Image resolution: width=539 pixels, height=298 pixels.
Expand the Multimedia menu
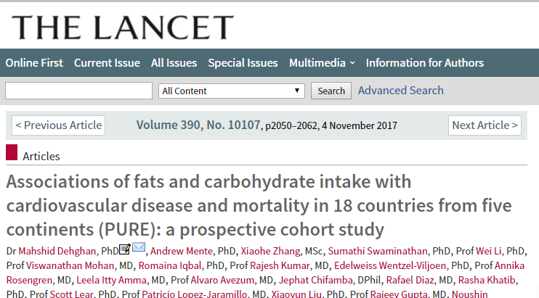click(x=322, y=63)
